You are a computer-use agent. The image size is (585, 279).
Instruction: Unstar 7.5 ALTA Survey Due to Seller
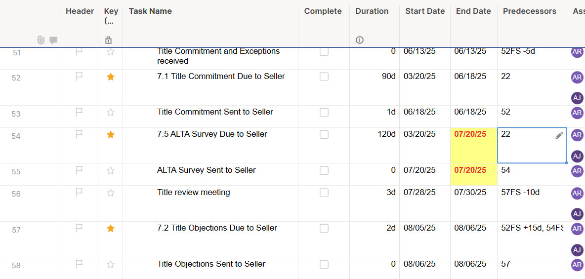(x=111, y=135)
